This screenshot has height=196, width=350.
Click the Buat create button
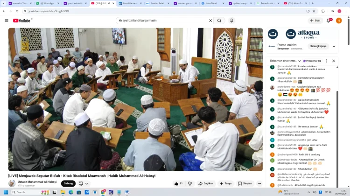point(315,21)
